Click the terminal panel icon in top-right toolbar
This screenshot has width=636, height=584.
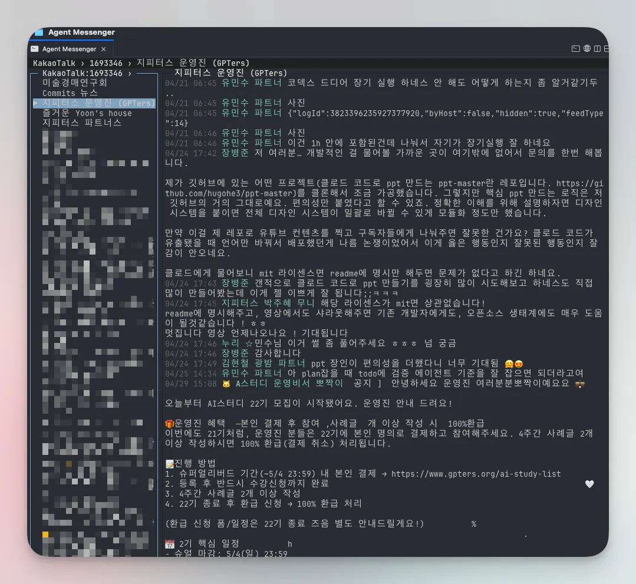575,49
